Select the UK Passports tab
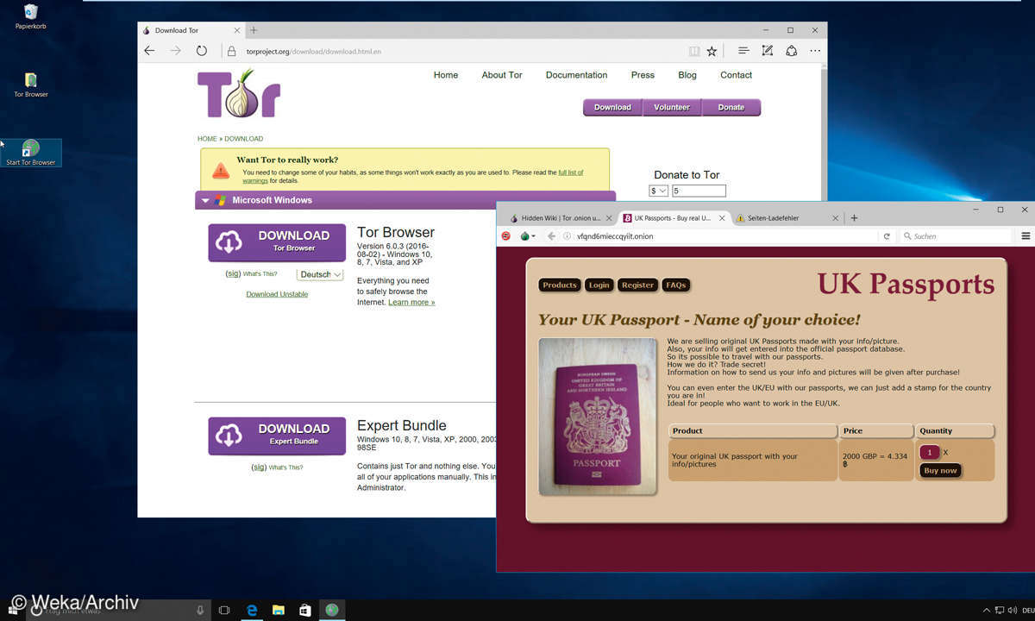Image resolution: width=1035 pixels, height=621 pixels. (x=674, y=218)
